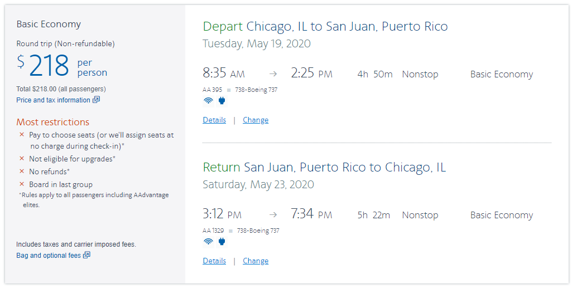Change the San Juan to Chicago return flight

pos(256,261)
